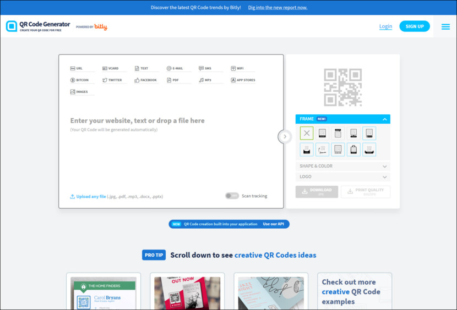
Task: Toggle Scan tracking switch
Action: 232,196
